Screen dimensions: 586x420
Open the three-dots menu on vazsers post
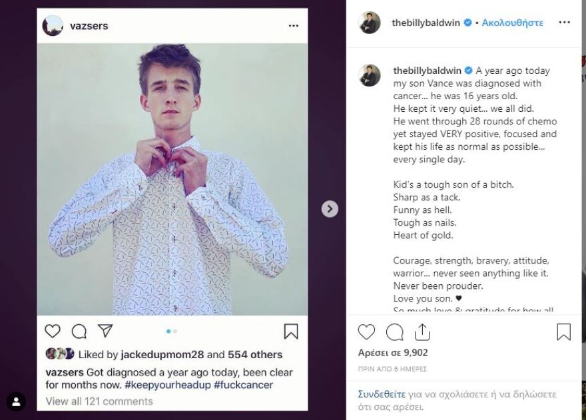click(x=294, y=26)
